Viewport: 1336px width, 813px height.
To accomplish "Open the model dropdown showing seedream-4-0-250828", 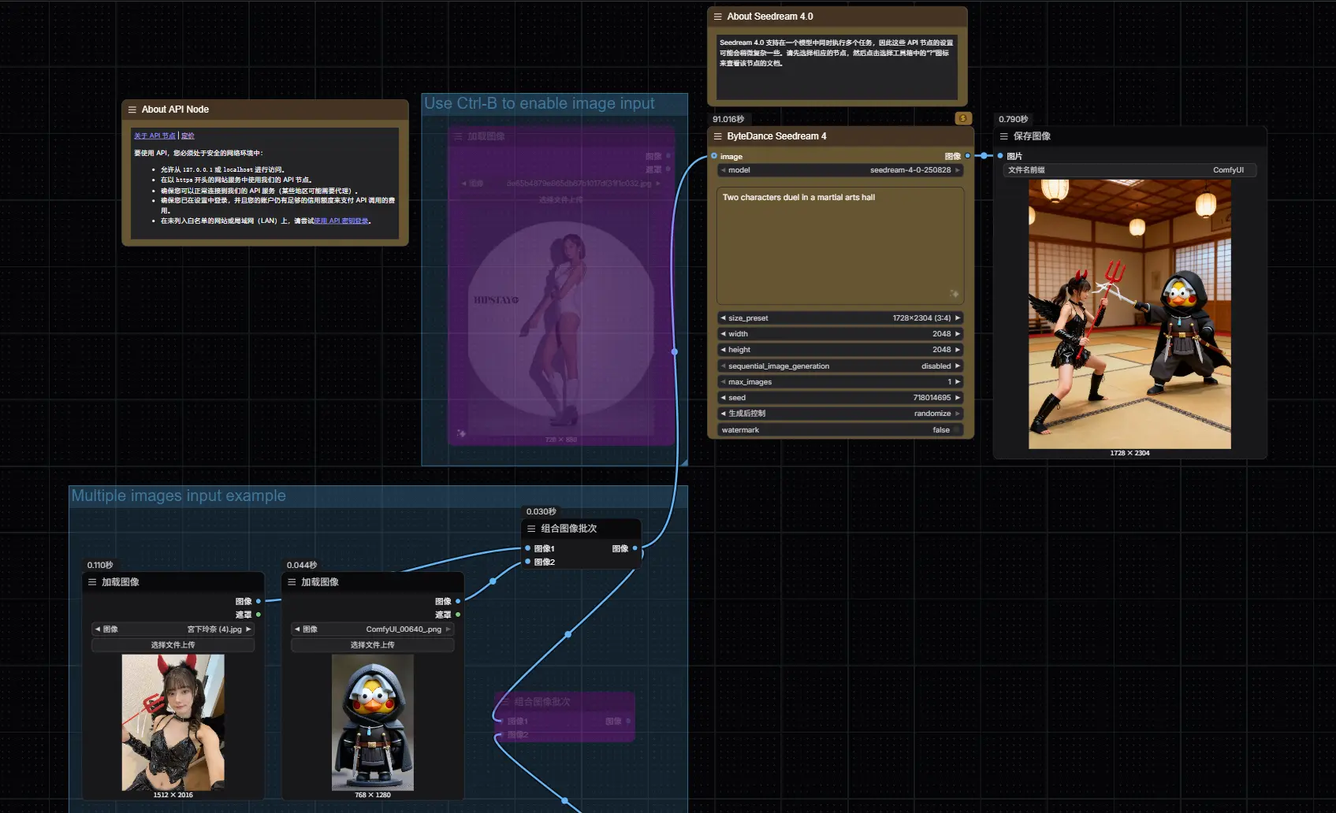I will (x=840, y=170).
